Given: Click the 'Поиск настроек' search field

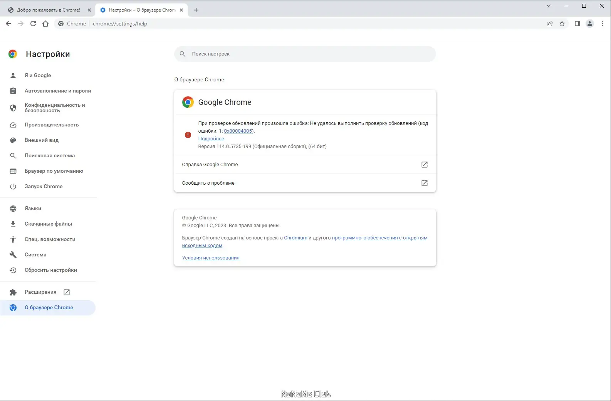Looking at the screenshot, I should tap(305, 54).
